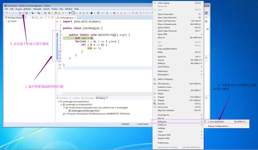Viewport: 258px width, 150px height.
Task: Click code line 'int sum = 0;'
Action: tap(84, 38)
